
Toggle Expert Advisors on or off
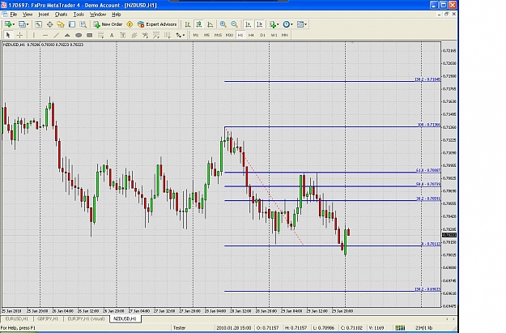pyautogui.click(x=157, y=24)
